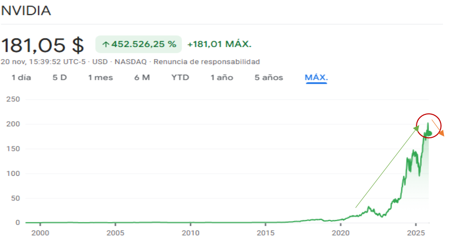Choose the "6 M" time period
Viewport: 451px width, 244px height.
point(142,78)
